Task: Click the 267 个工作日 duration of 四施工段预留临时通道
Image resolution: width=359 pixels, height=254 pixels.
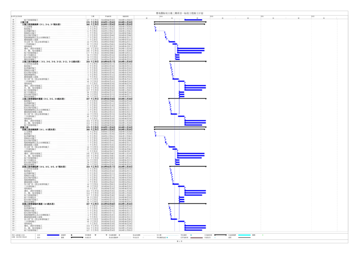Action: [x=92, y=203]
